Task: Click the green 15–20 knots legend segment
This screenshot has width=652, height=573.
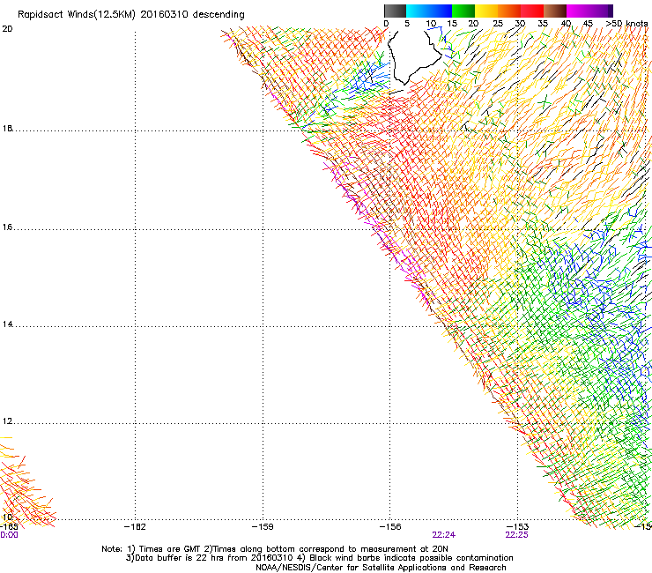Action: tap(463, 11)
